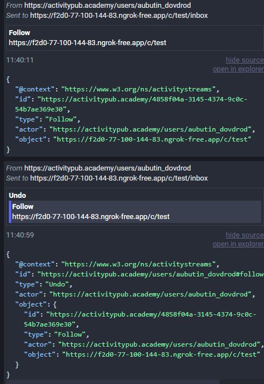Click 'hide source' link for the 11:40:59 message
Viewport: 264px width, 384px height.
point(245,235)
